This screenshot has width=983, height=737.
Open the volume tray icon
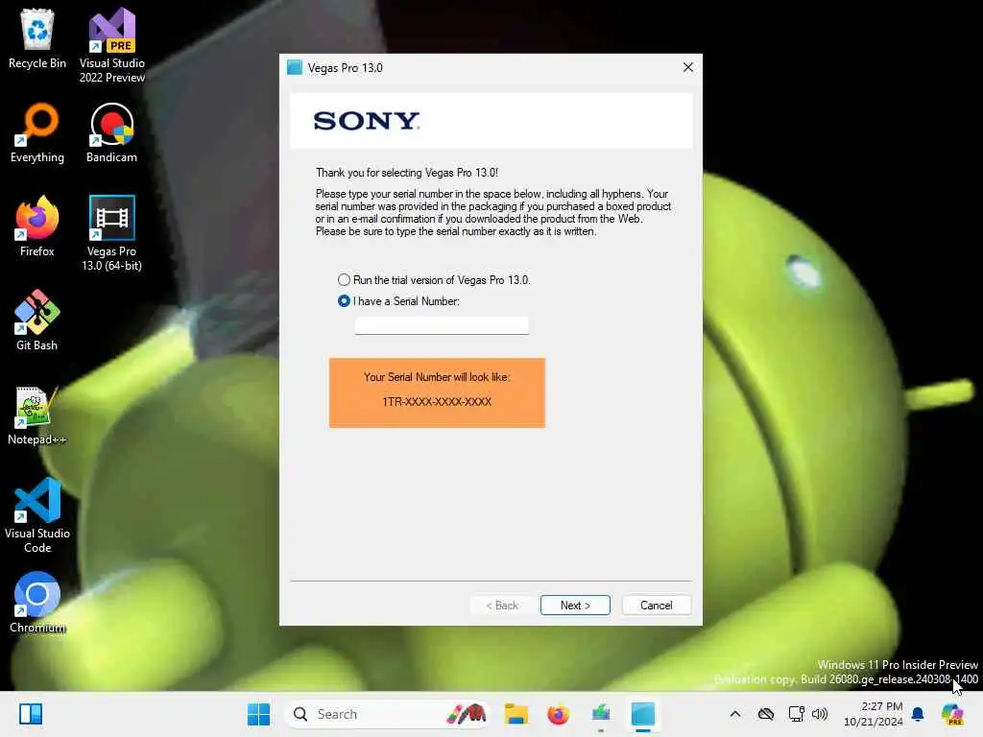tap(820, 714)
